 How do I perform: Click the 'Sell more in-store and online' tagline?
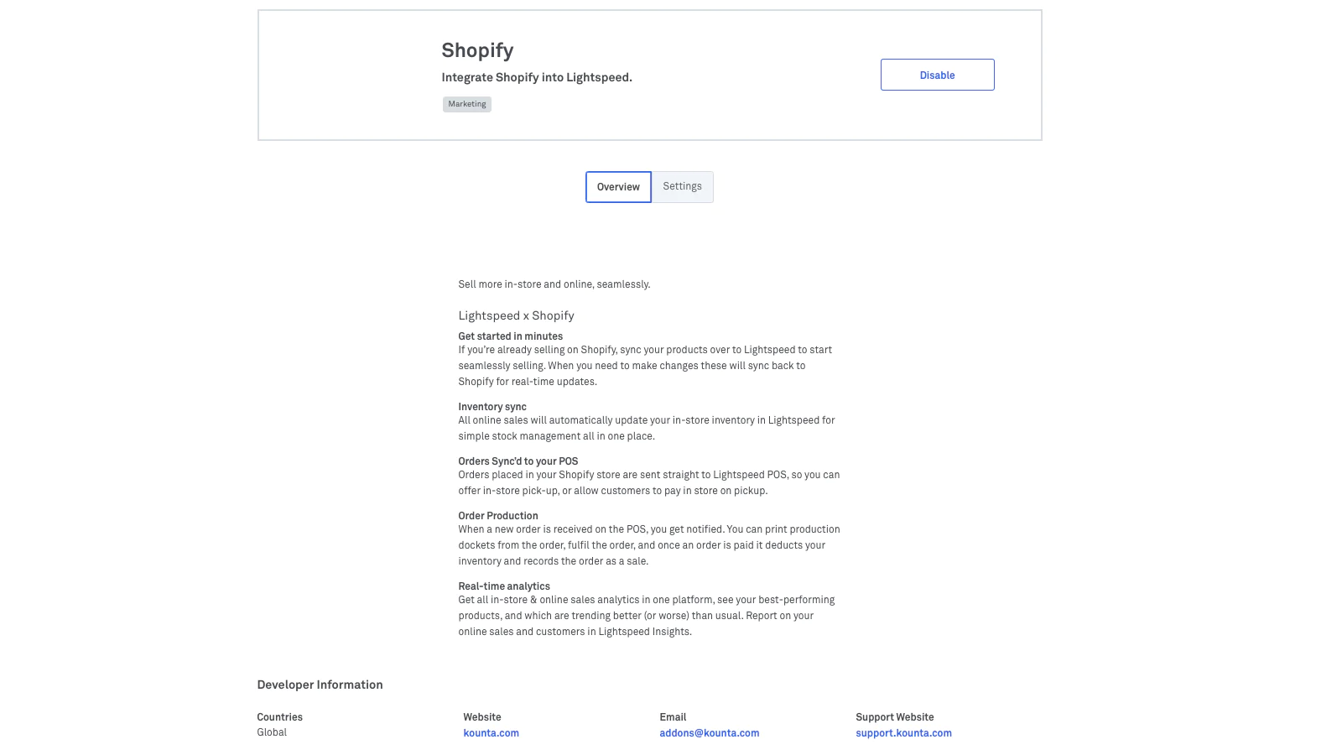click(x=554, y=284)
